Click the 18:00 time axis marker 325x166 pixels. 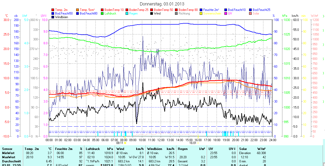pos(217,140)
